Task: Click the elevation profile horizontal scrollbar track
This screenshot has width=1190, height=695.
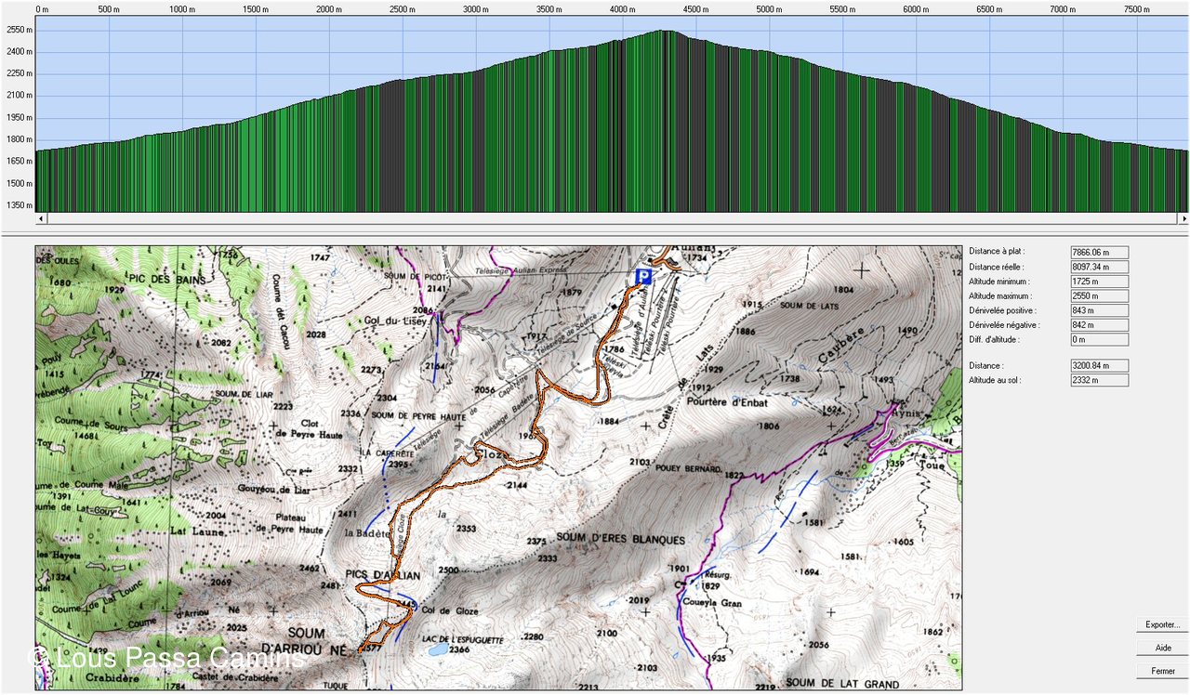Action: point(612,219)
